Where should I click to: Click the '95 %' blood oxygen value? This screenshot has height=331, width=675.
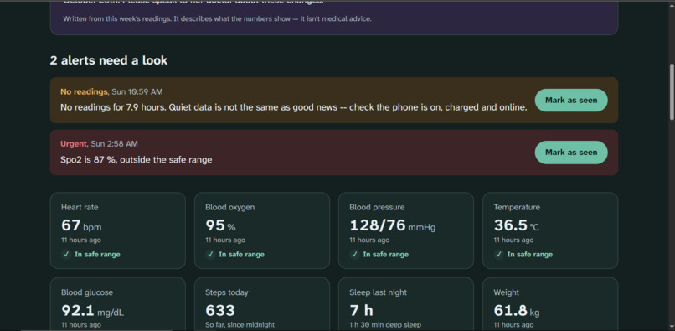[220, 225]
